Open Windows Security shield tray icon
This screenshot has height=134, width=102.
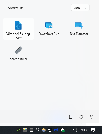point(62,130)
